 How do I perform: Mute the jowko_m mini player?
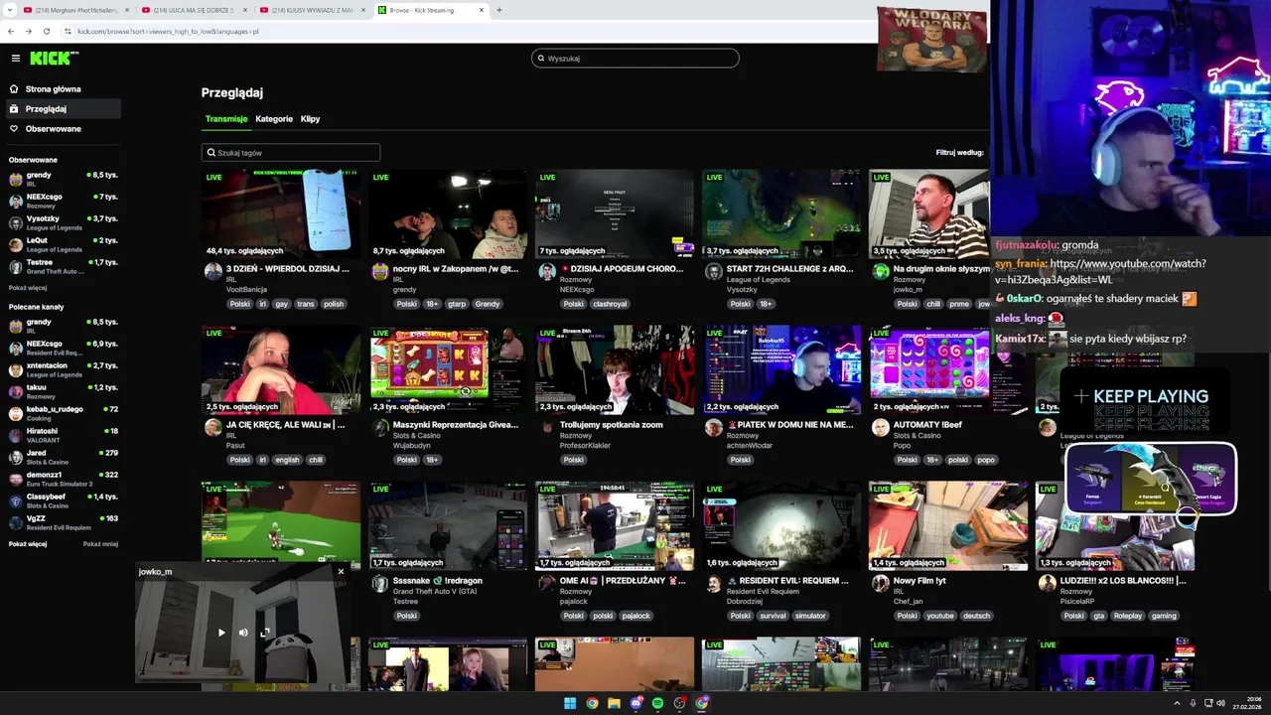(243, 633)
